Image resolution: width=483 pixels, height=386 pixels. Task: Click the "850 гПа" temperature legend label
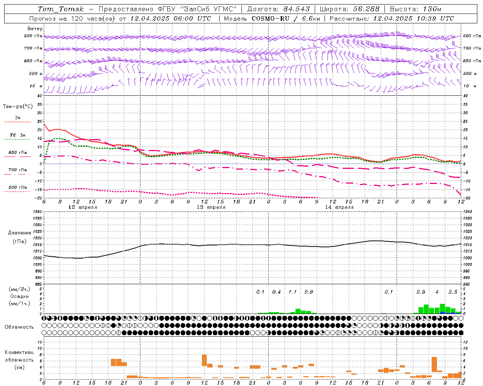pos(18,153)
